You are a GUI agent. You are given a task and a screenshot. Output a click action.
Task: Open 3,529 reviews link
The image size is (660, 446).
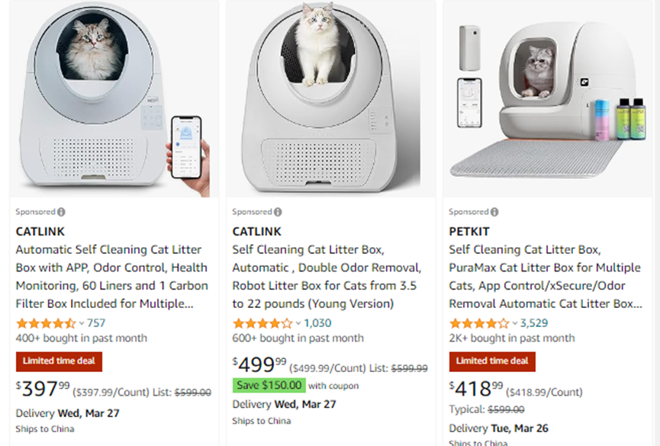(534, 323)
